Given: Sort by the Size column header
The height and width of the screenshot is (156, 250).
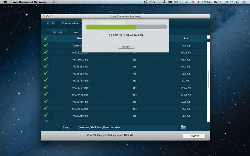Looking at the screenshot, I should pyautogui.click(x=186, y=38).
